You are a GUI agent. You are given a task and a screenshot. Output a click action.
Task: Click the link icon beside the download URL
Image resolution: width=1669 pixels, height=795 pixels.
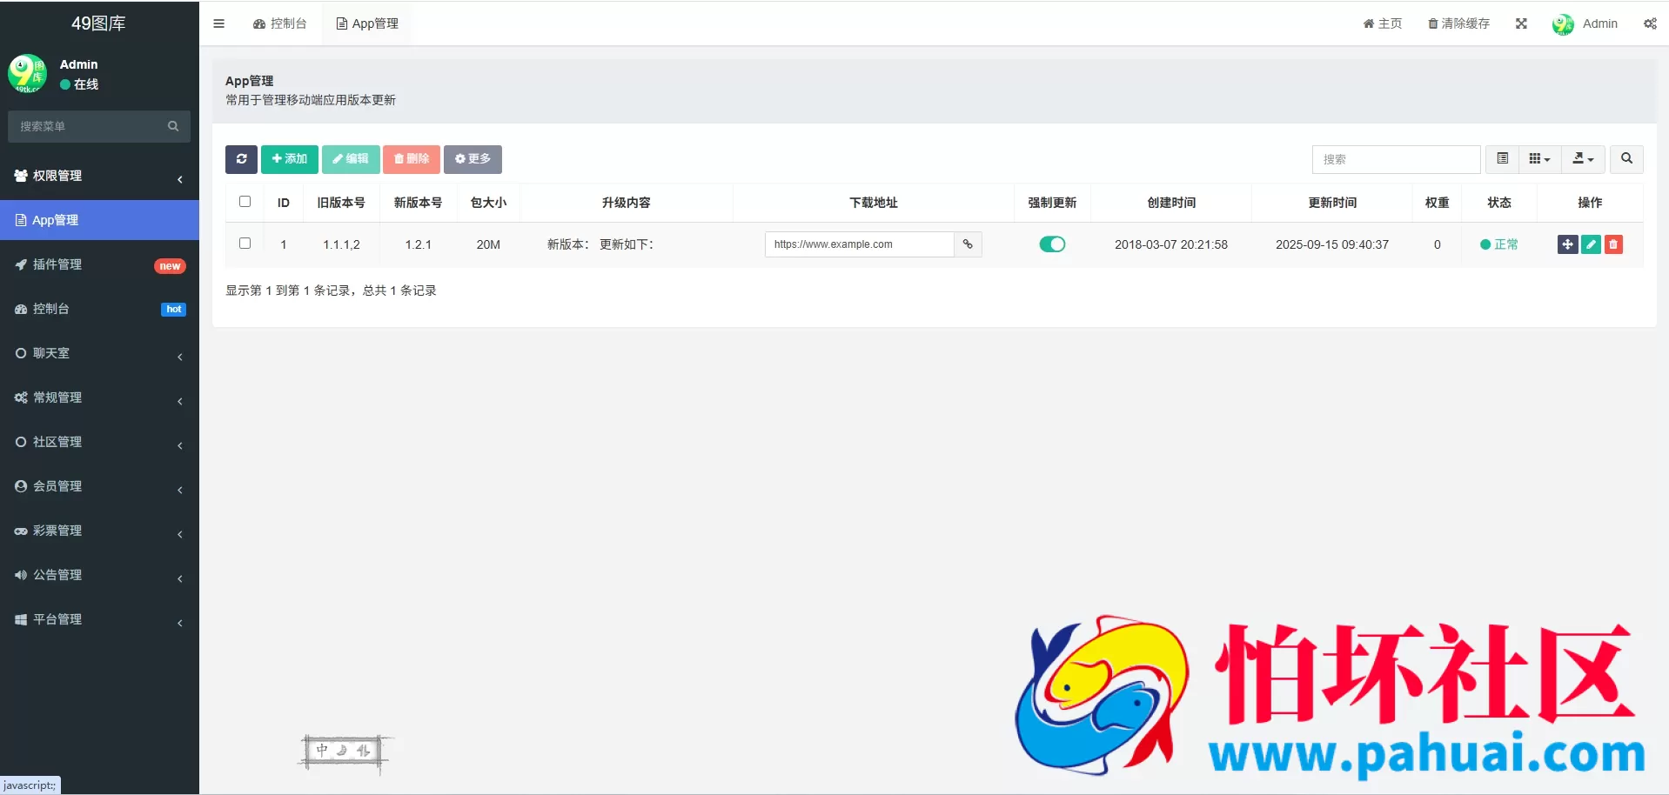[x=967, y=244]
